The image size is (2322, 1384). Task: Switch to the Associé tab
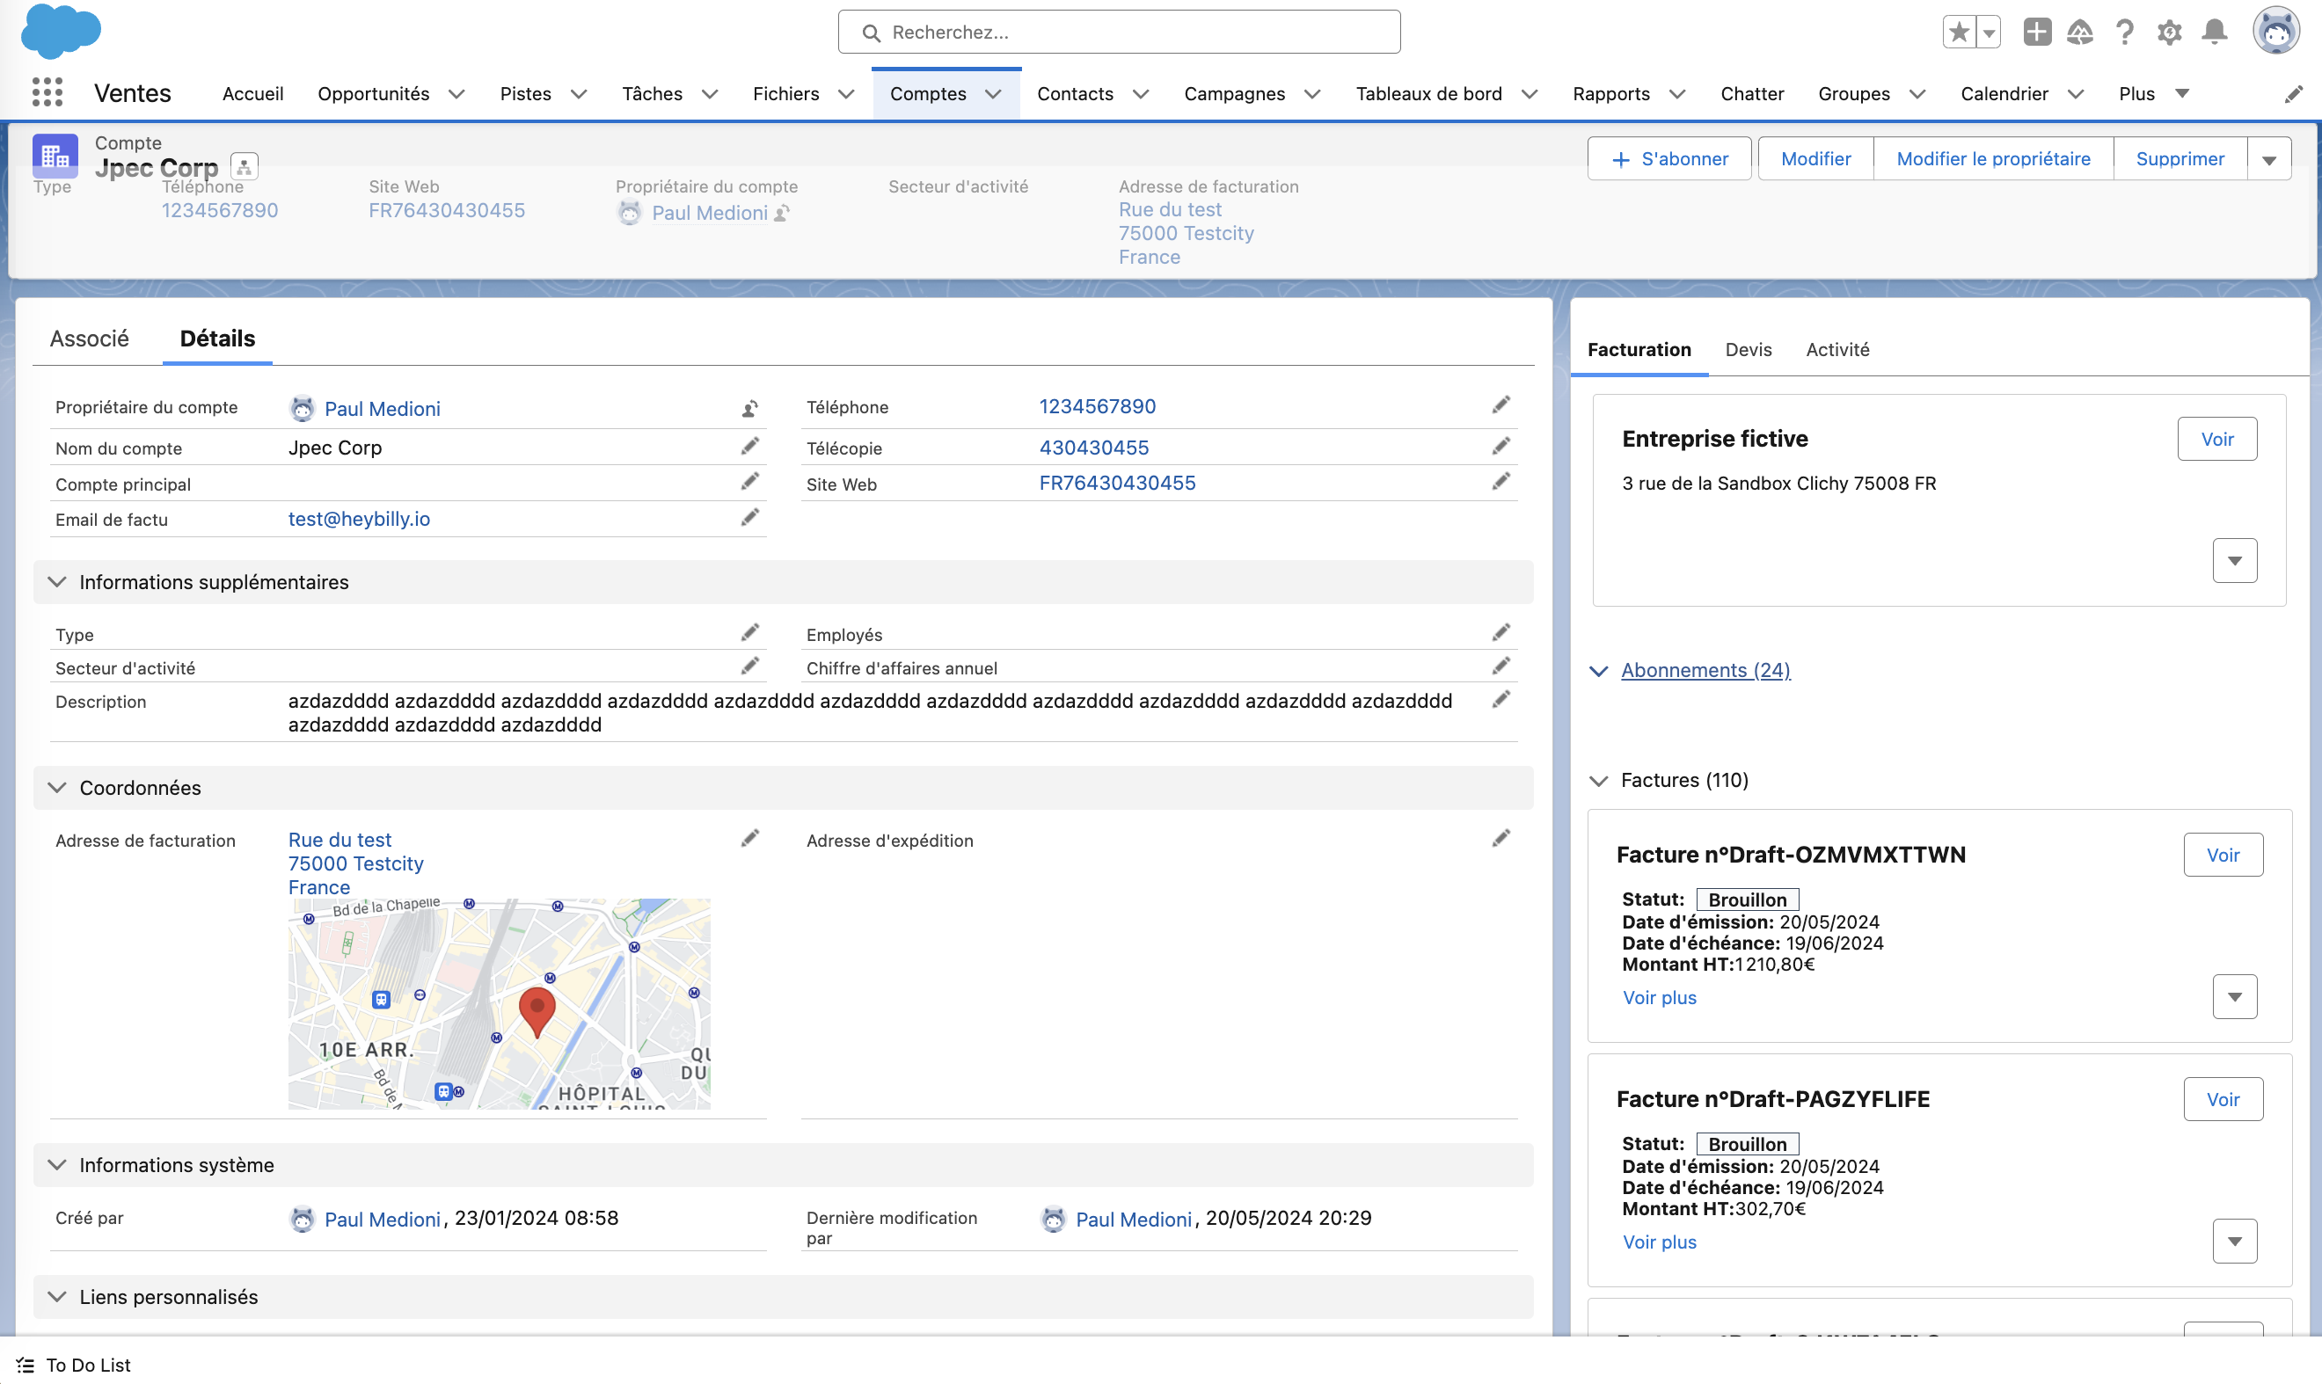click(90, 339)
